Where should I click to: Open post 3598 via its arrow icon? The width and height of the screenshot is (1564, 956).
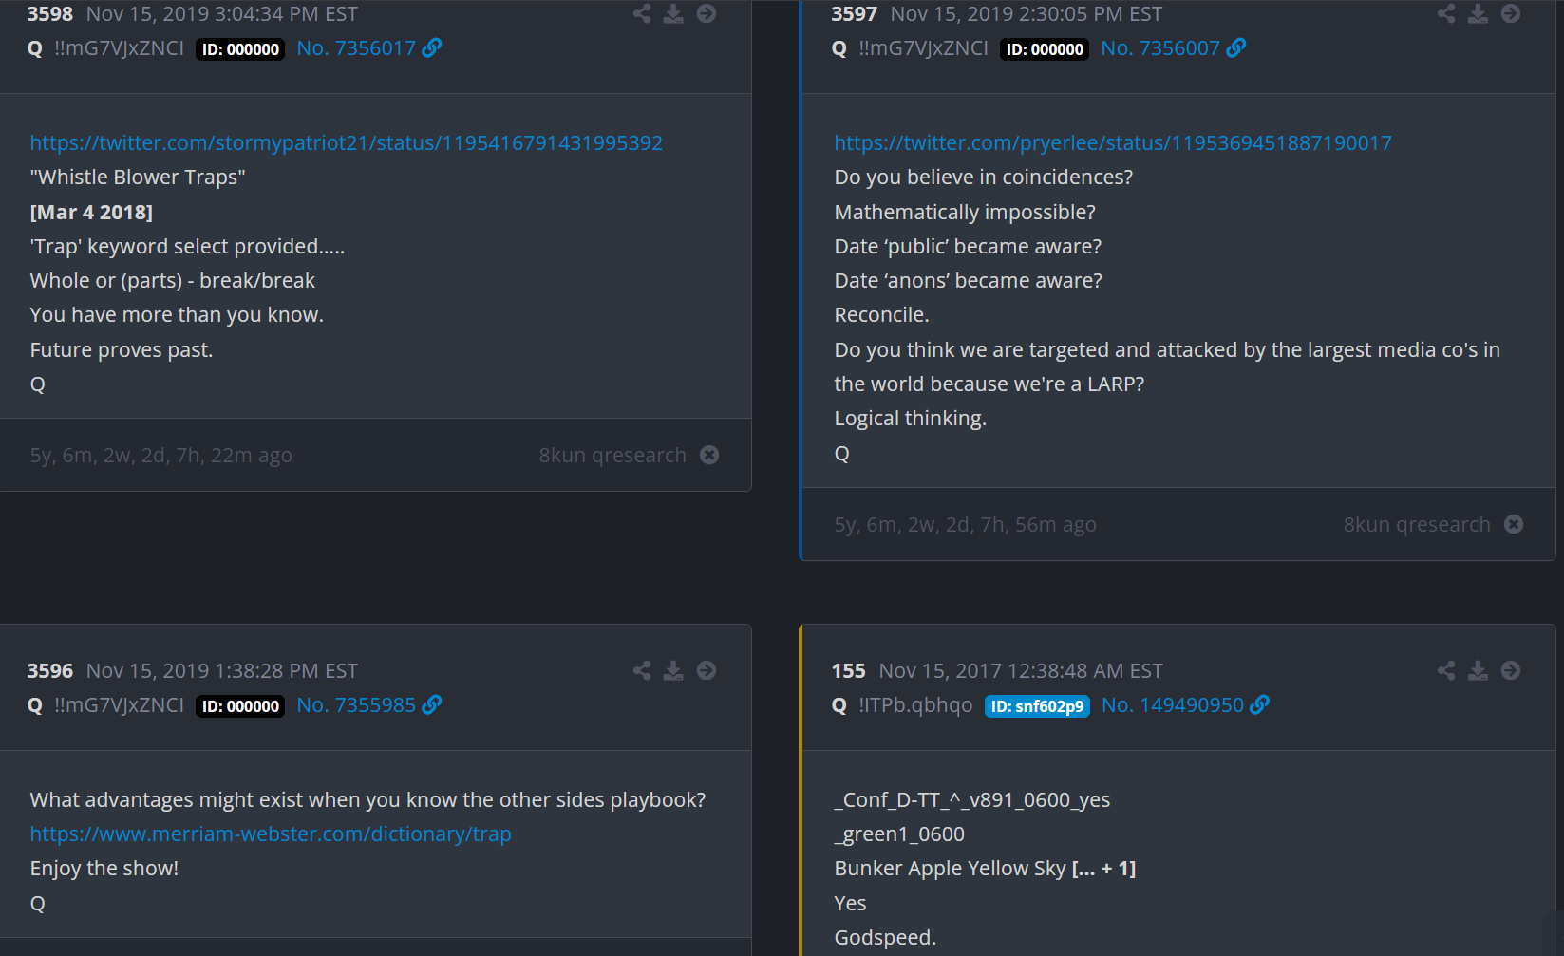(707, 13)
